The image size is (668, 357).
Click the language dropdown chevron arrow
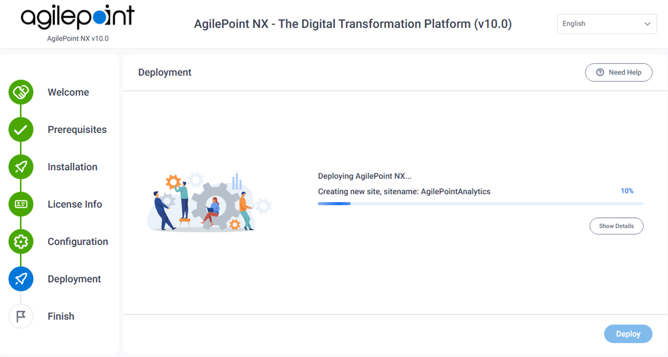pyautogui.click(x=647, y=24)
